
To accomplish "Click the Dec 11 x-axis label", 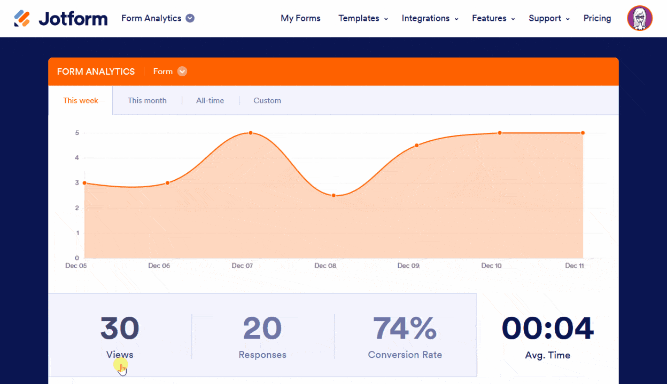I will pyautogui.click(x=575, y=266).
